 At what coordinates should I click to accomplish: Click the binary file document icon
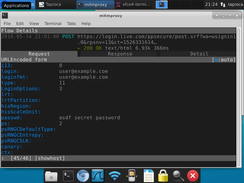pyautogui.click(x=149, y=176)
